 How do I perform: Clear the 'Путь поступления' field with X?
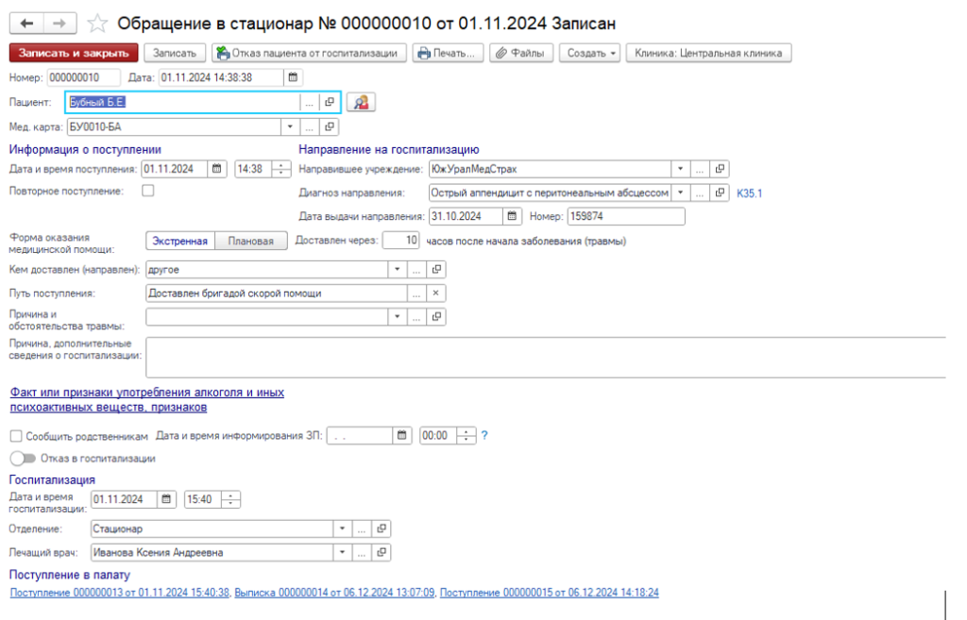pos(436,293)
